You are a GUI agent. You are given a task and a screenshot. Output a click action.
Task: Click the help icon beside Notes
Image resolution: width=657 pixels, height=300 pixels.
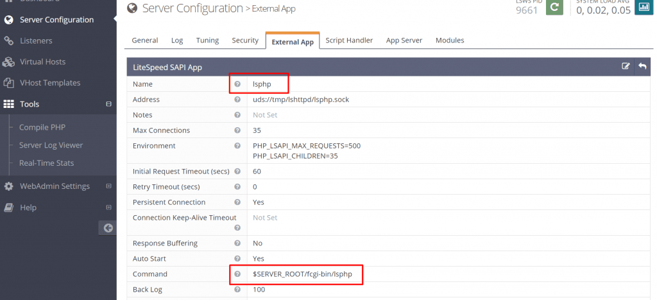click(237, 115)
